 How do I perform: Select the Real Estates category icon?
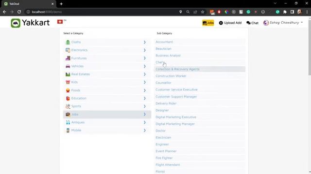68,74
